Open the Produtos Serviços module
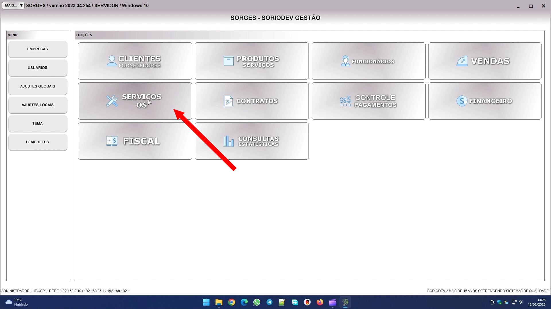The width and height of the screenshot is (551, 309). point(252,61)
